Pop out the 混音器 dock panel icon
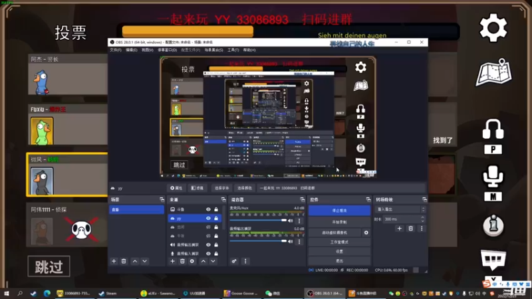 point(303,200)
